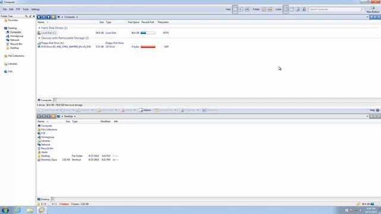Open upper path bar history dropdown
This screenshot has width=381, height=214.
pyautogui.click(x=367, y=17)
